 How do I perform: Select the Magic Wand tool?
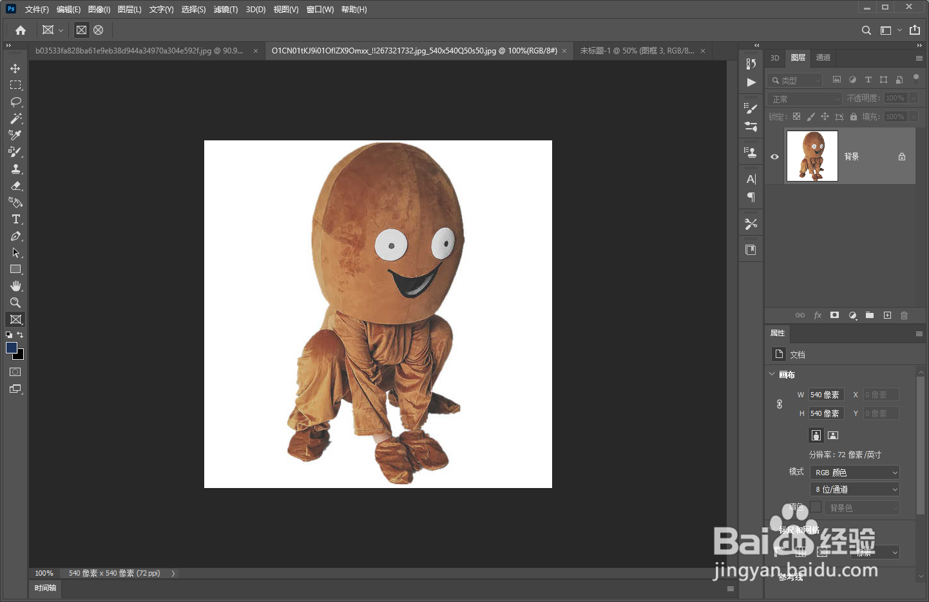(x=15, y=118)
